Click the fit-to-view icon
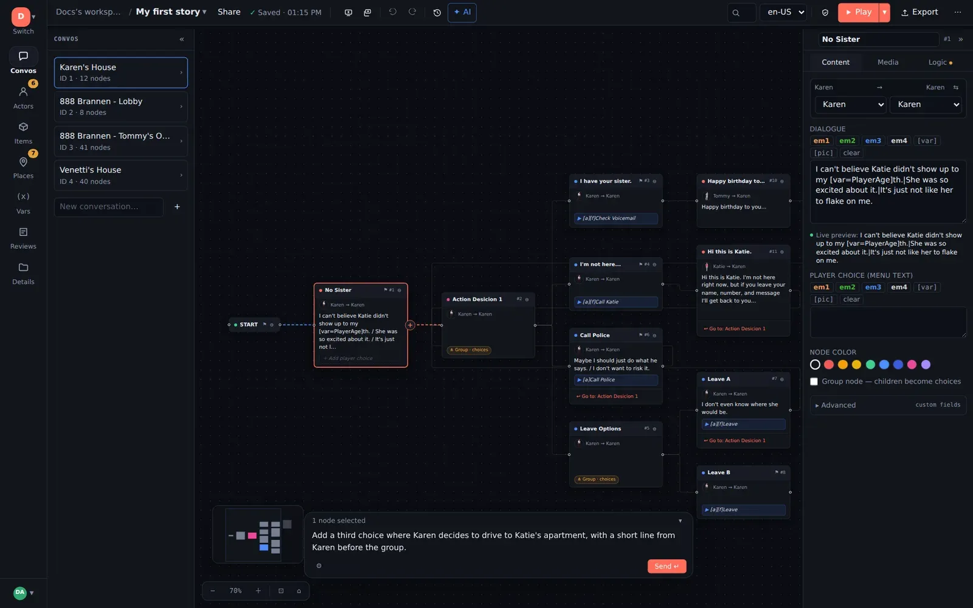973x608 pixels. point(281,590)
